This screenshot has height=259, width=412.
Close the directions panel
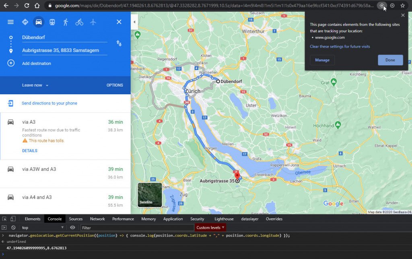click(119, 22)
